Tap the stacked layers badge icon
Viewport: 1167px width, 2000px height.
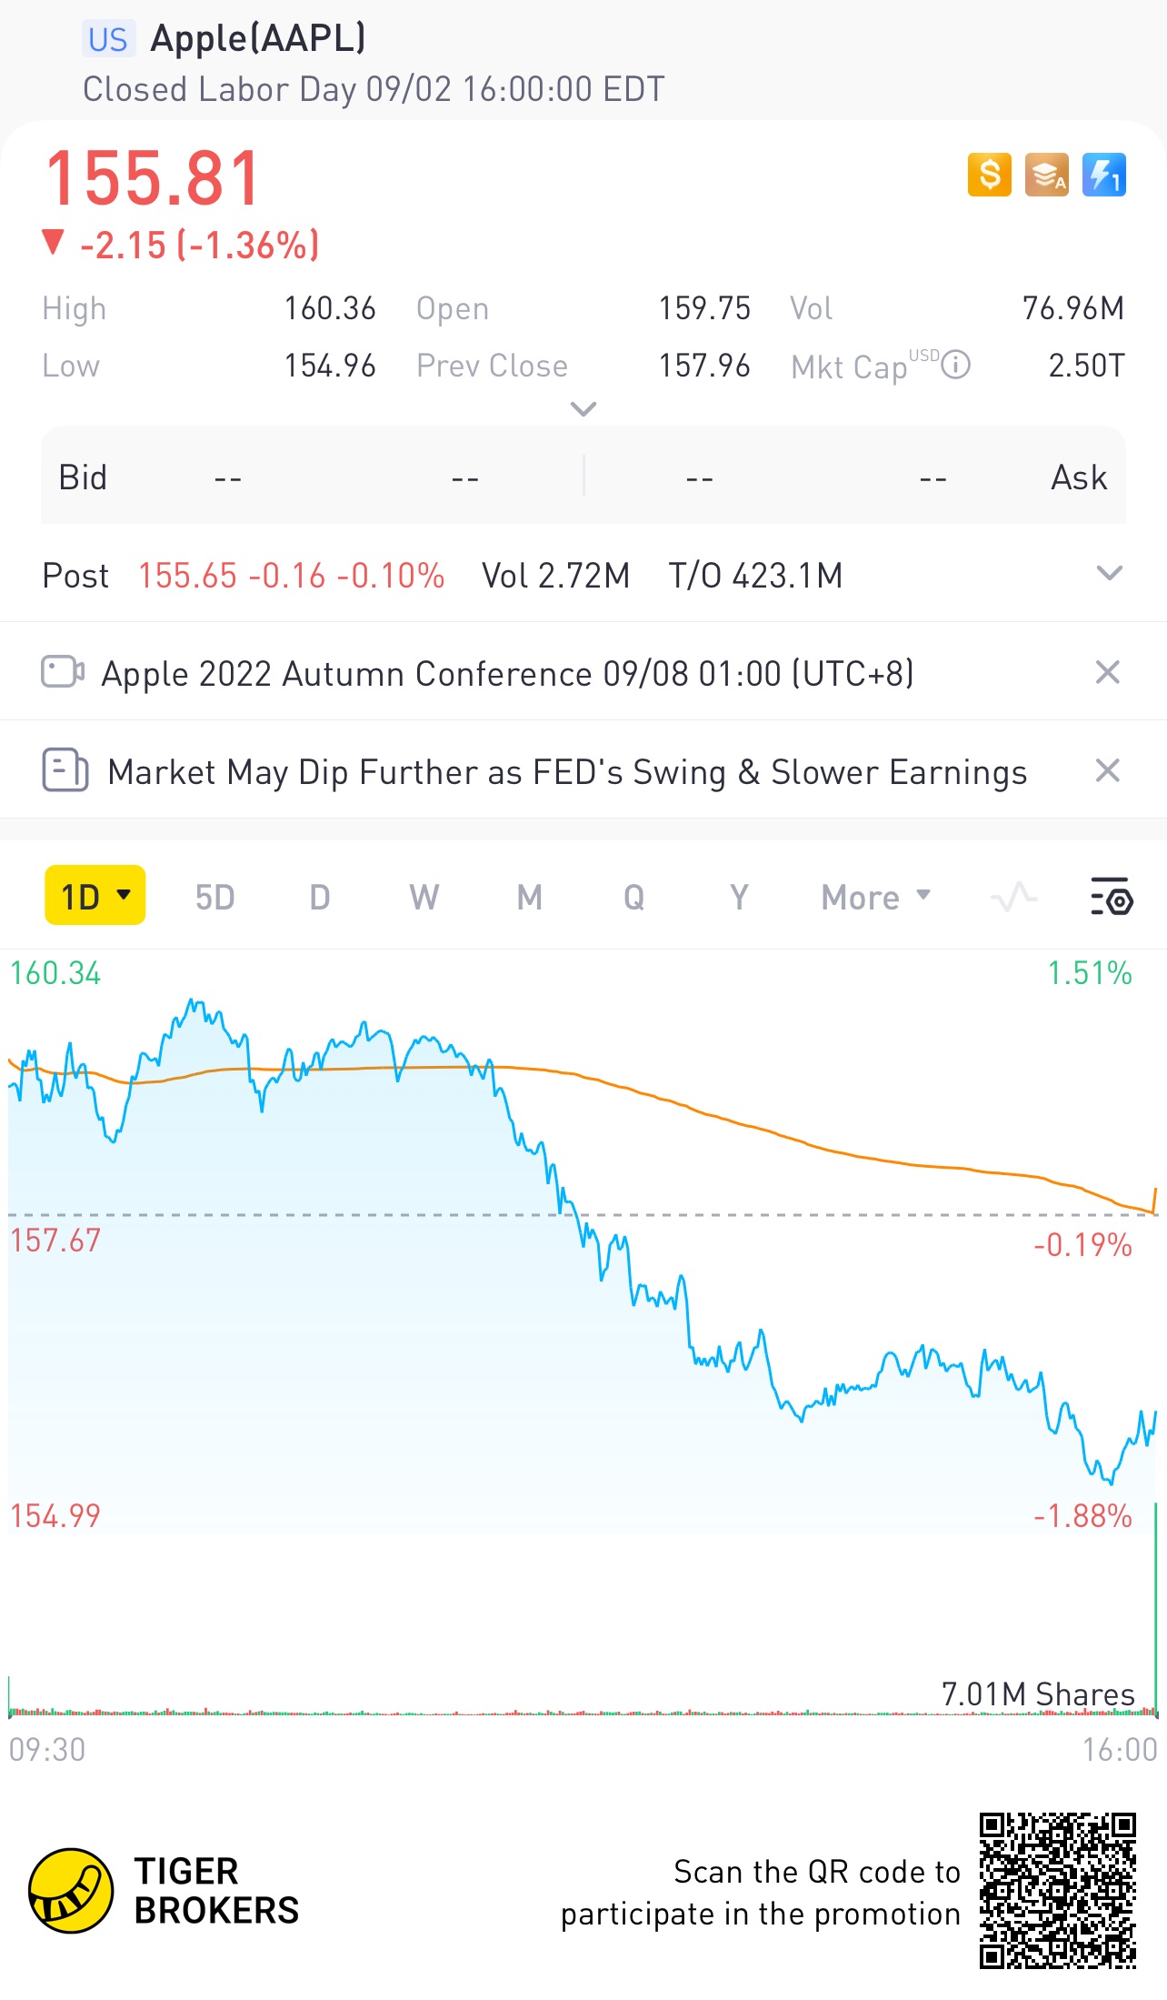1047,175
